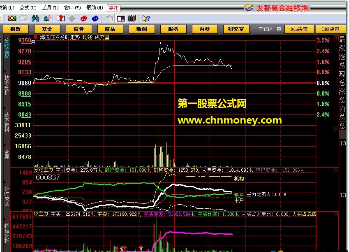Viewport: 349px width, 252px height.
Task: Toggle the side panel layout icon
Action: 121,19
